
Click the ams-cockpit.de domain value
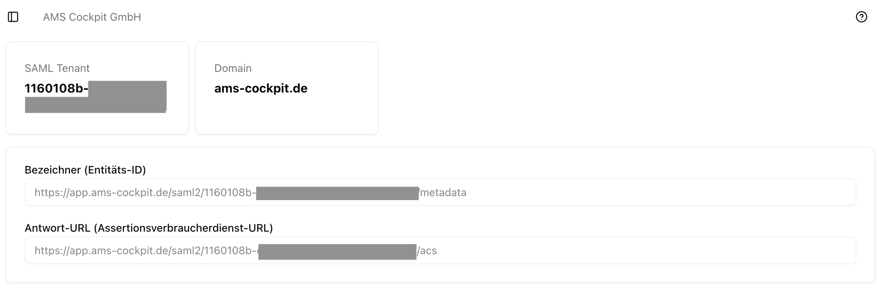[261, 88]
